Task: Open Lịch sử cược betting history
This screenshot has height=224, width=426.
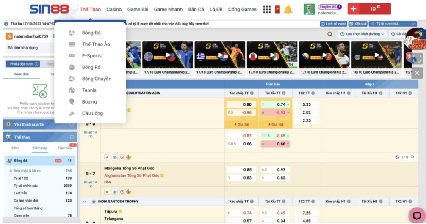Action: coord(333,24)
